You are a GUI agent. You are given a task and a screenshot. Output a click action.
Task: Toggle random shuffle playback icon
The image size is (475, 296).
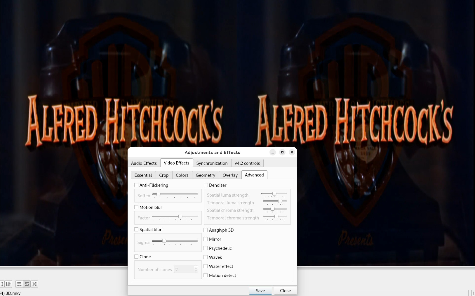(x=34, y=284)
